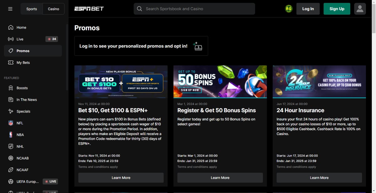Click the green Sign Up button
Screen dimensions: 376x193
click(337, 9)
